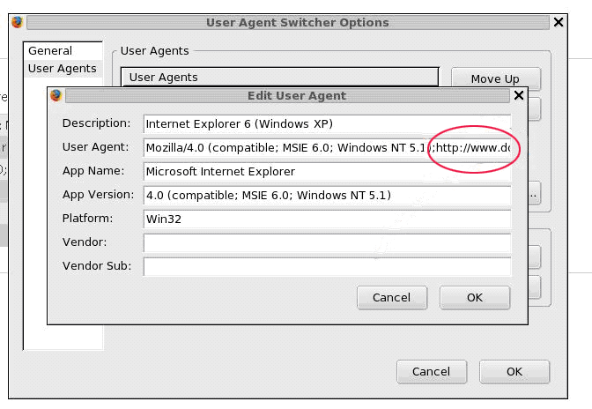592x409 pixels.
Task: Cancel the Edit User Agent dialog
Action: pos(392,298)
